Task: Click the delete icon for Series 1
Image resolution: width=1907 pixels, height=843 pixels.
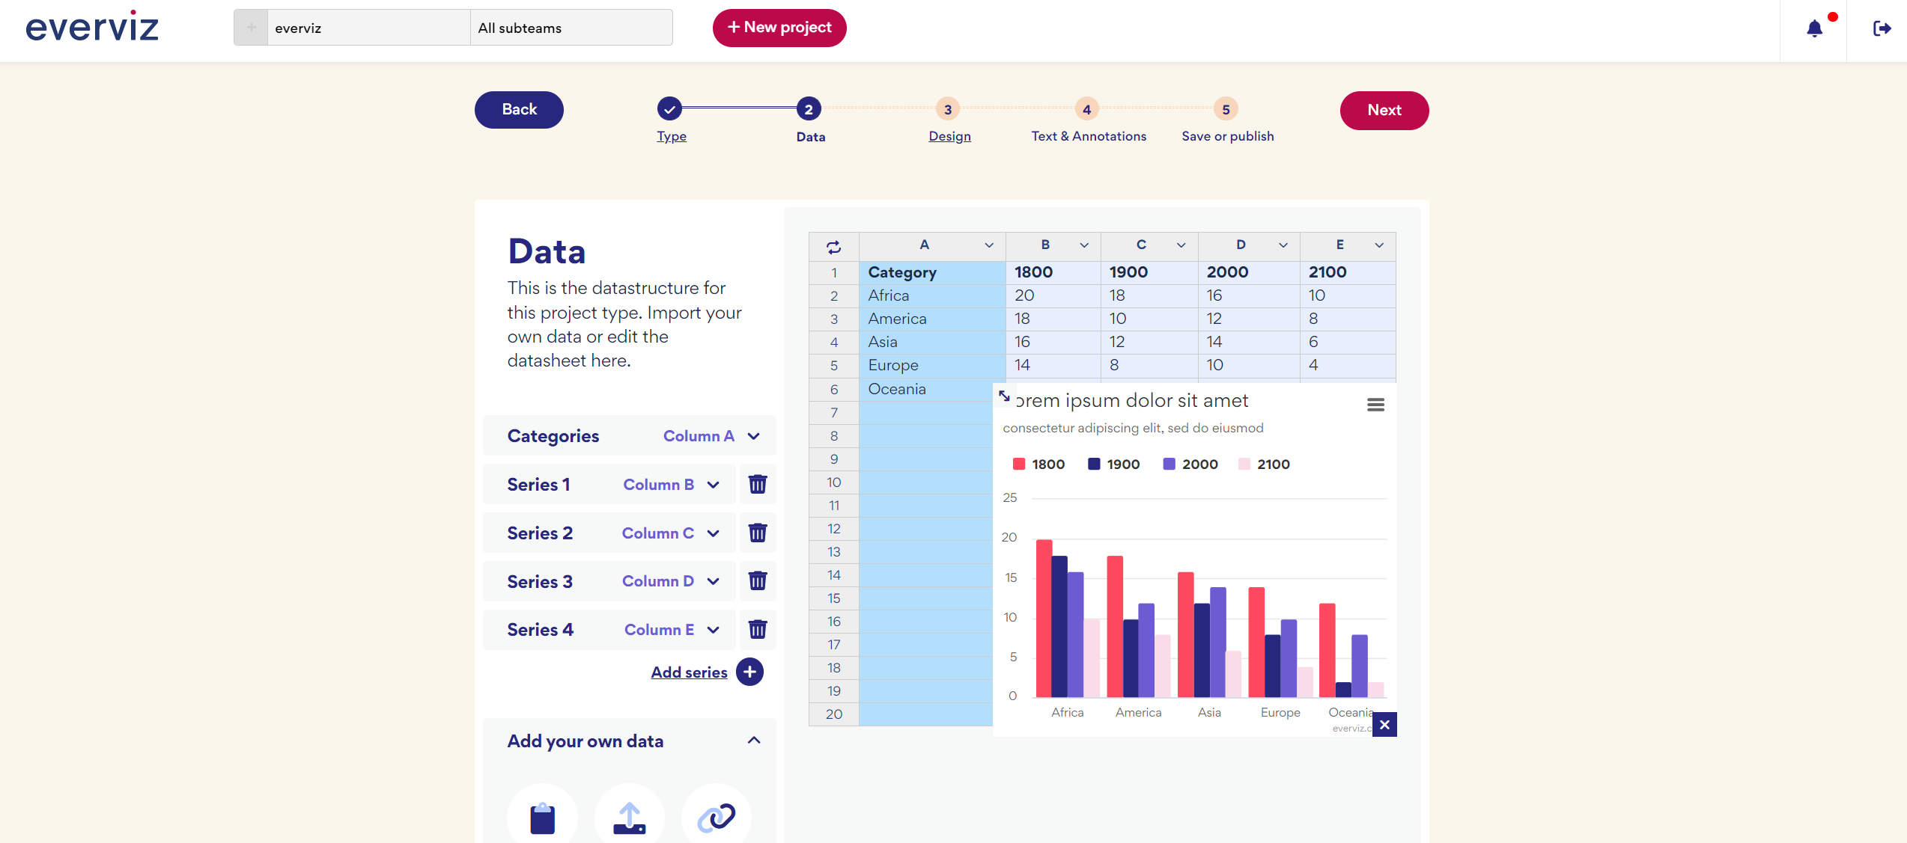Action: coord(758,483)
